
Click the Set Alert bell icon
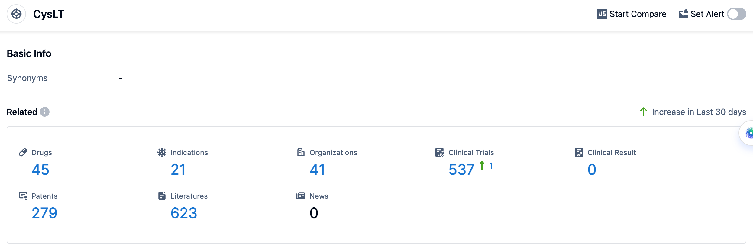coord(683,14)
